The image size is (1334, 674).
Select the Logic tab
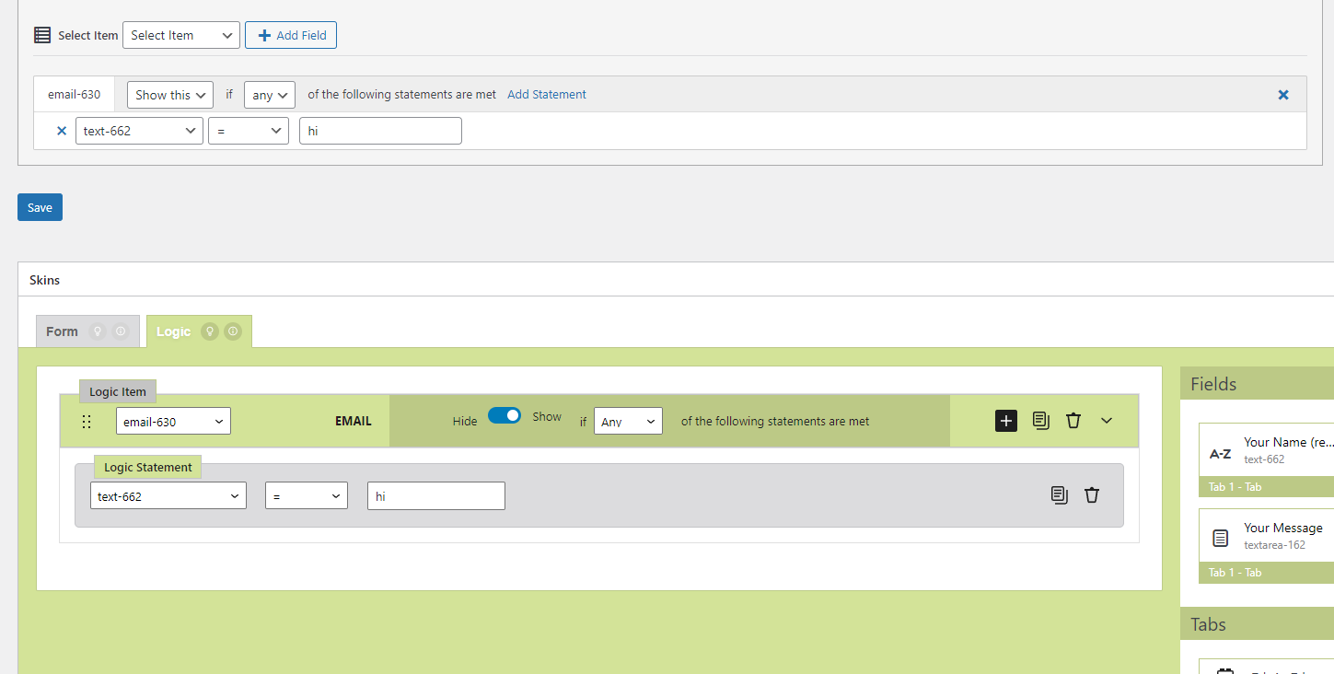pyautogui.click(x=174, y=331)
